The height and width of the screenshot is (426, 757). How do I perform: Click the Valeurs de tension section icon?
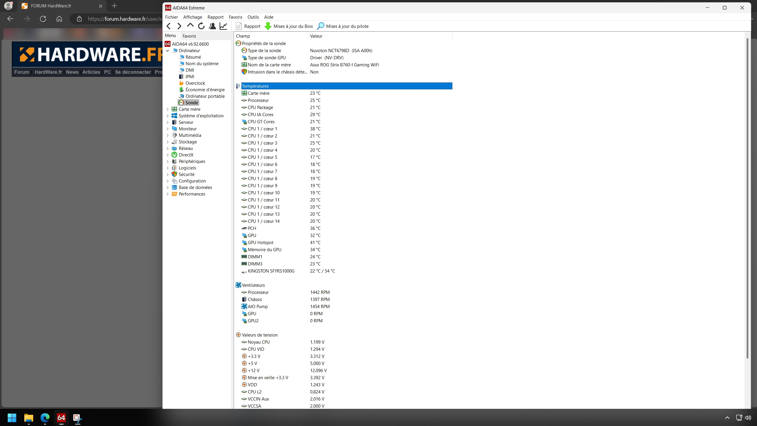(238, 335)
